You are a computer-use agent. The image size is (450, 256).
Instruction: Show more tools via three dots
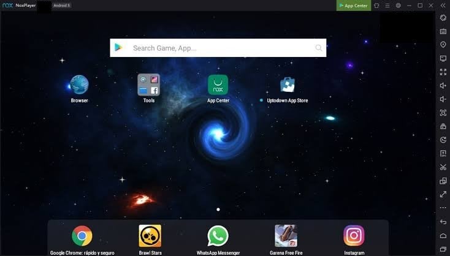pos(443,208)
